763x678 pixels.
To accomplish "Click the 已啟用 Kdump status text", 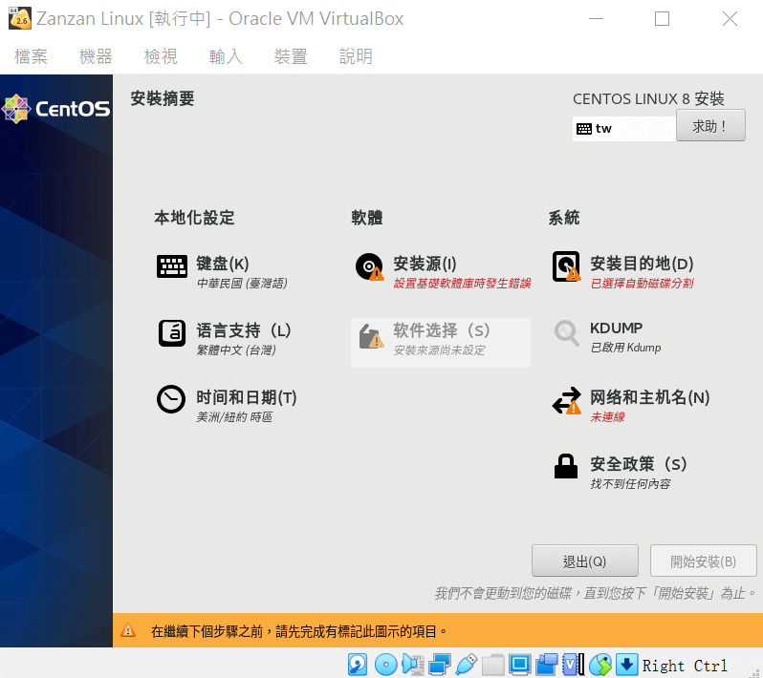I will click(x=625, y=348).
